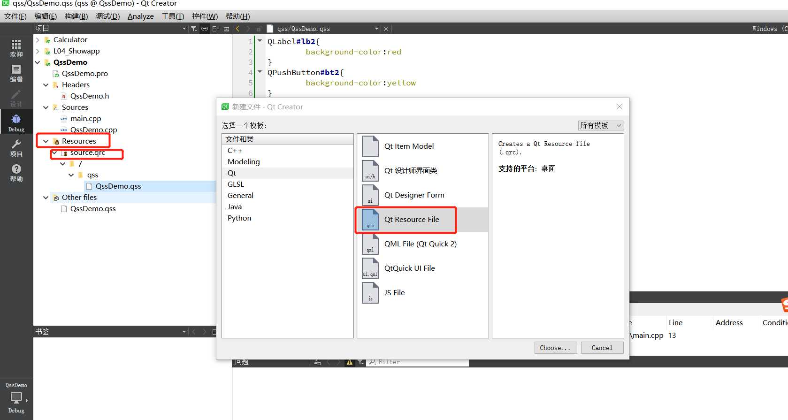Select QssDemo.pro in project tree

point(84,74)
